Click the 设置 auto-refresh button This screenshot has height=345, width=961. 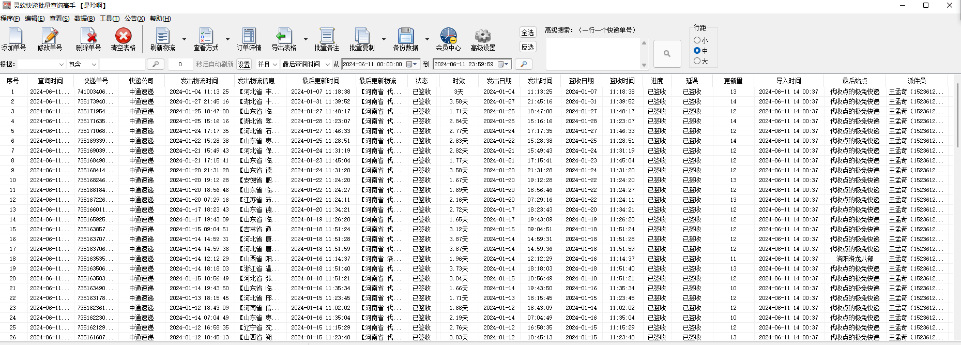244,65
